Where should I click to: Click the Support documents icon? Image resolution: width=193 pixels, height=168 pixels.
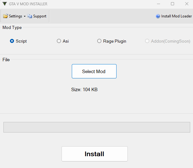[30, 16]
